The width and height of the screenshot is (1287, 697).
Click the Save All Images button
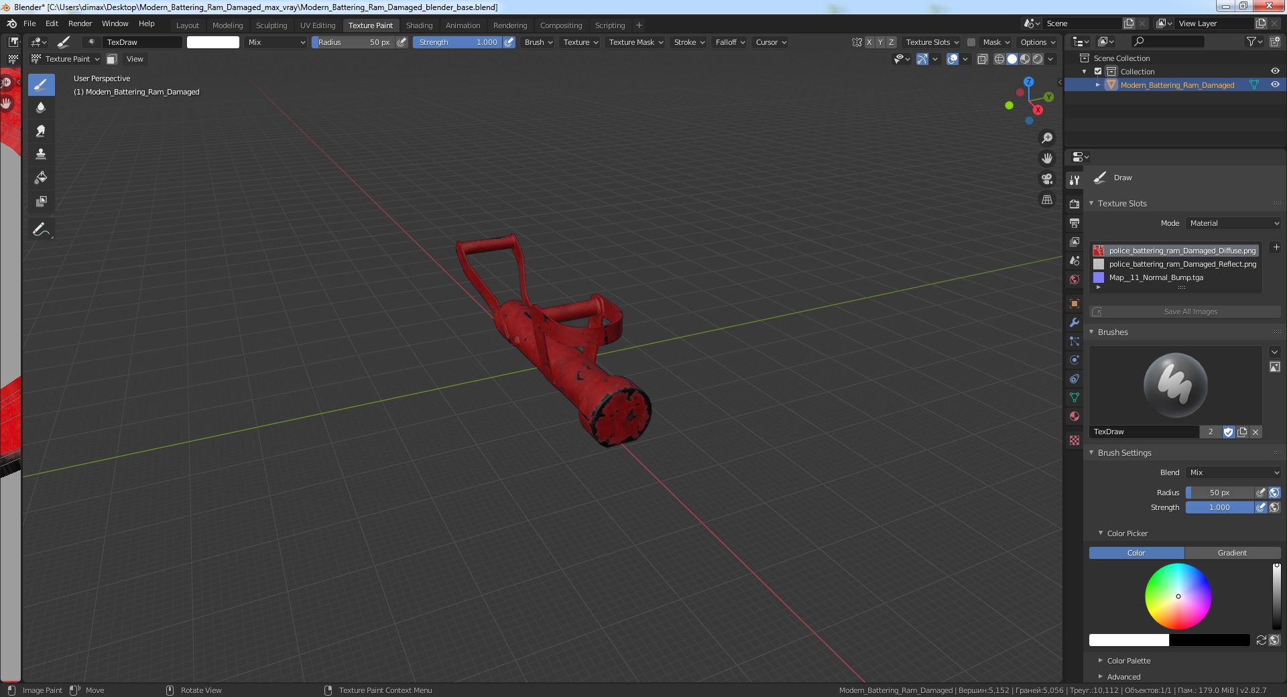(1184, 312)
